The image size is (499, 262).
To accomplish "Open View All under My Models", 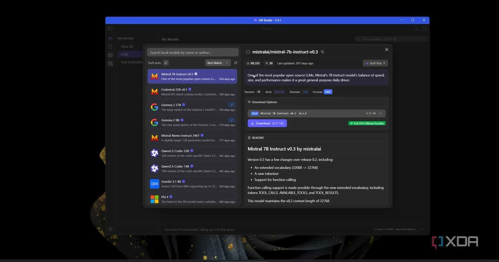I will tap(127, 47).
